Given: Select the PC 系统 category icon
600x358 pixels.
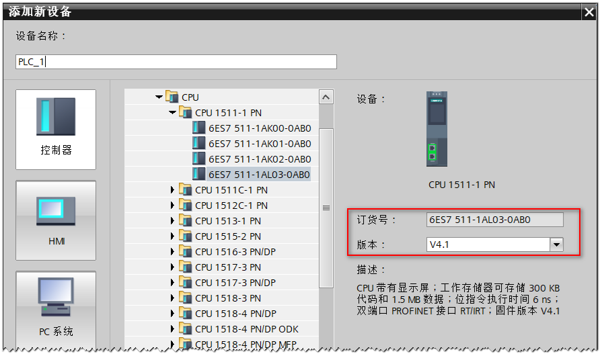Looking at the screenshot, I should [x=56, y=296].
